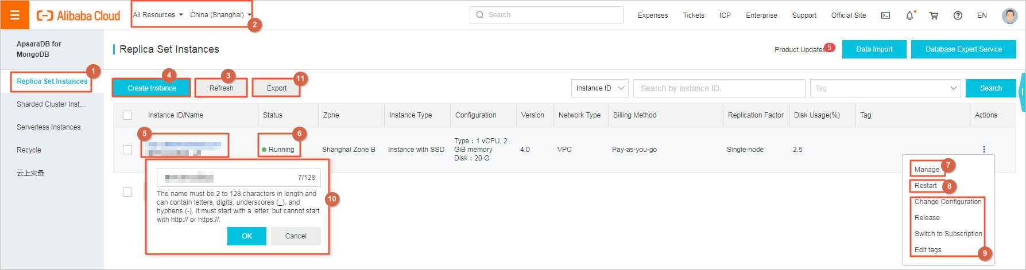Click the Export button
This screenshot has width=1026, height=270.
pyautogui.click(x=277, y=88)
